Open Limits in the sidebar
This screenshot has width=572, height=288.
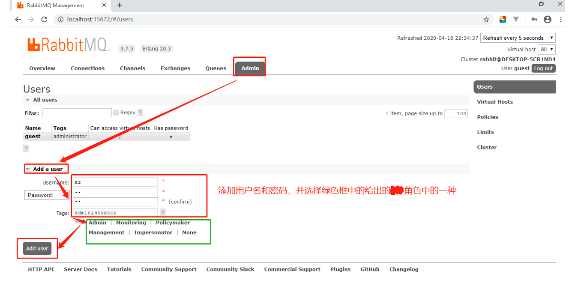click(x=485, y=132)
